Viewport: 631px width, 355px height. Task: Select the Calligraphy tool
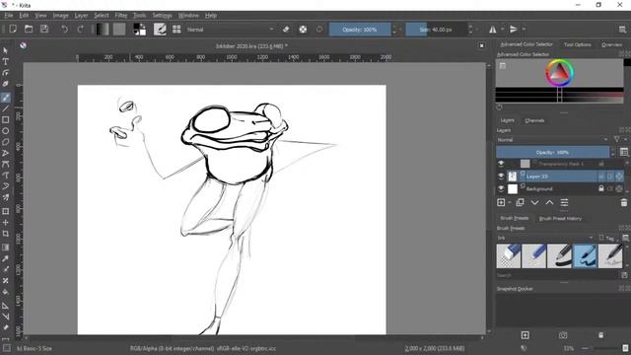coord(6,84)
